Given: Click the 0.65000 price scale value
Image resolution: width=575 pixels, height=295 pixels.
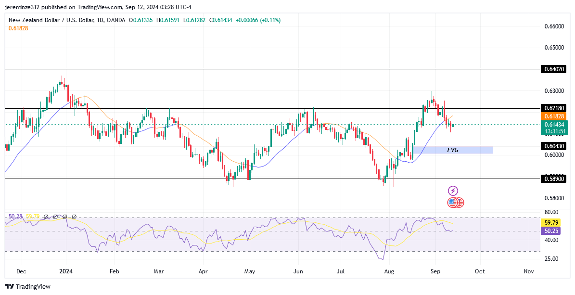Looking at the screenshot, I should (x=554, y=48).
